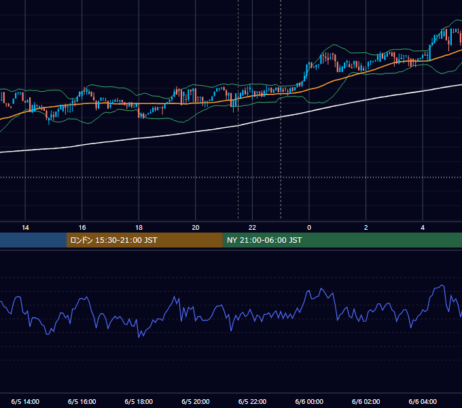Select the 14 hour axis label
Image resolution: width=462 pixels, height=408 pixels.
click(25, 228)
